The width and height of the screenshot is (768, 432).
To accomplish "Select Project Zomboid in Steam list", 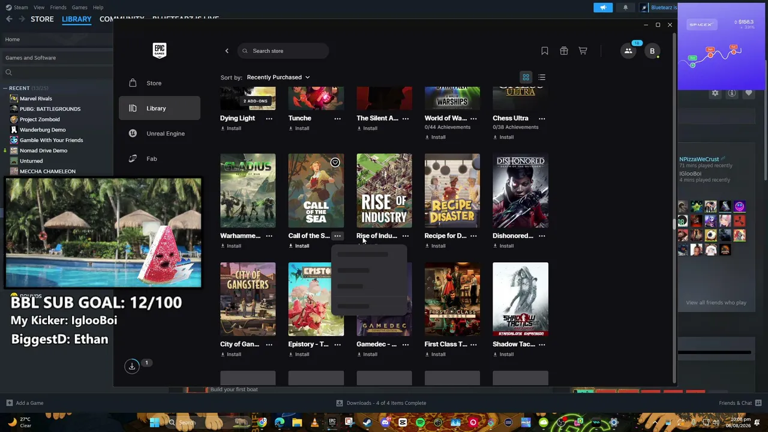I will point(40,119).
